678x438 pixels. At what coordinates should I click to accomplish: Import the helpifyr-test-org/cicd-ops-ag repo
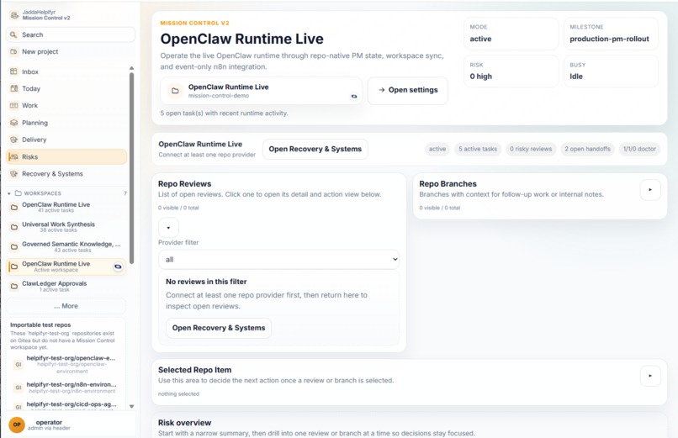point(66,405)
